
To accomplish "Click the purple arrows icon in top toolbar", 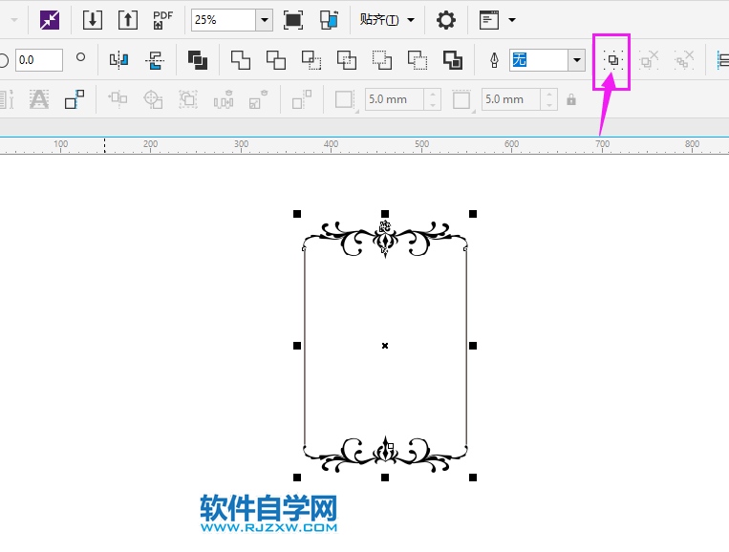I will [50, 20].
